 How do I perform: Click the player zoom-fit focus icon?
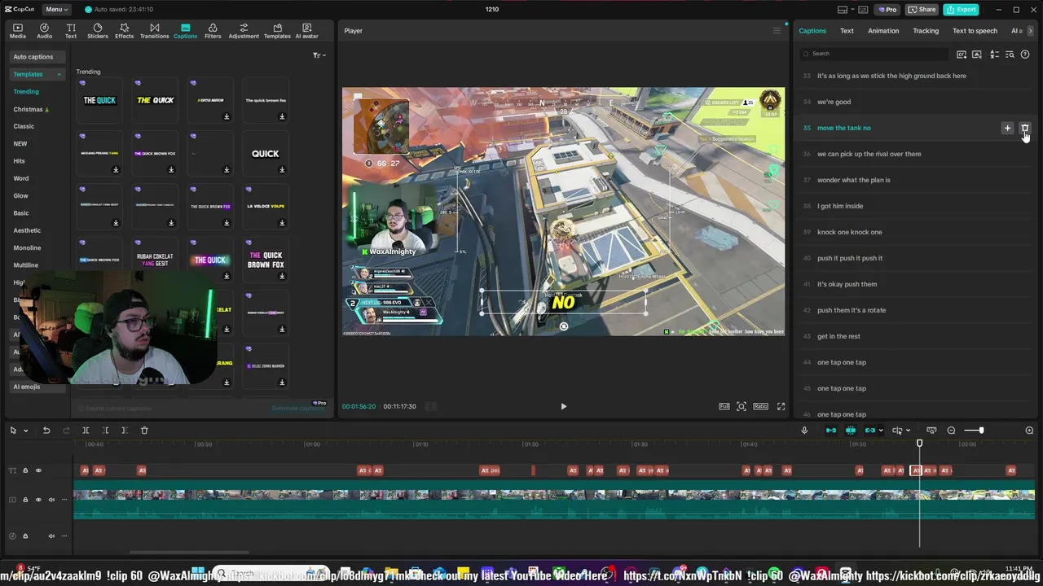point(742,406)
